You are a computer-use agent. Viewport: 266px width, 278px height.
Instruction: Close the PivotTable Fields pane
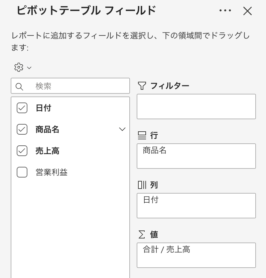(247, 11)
